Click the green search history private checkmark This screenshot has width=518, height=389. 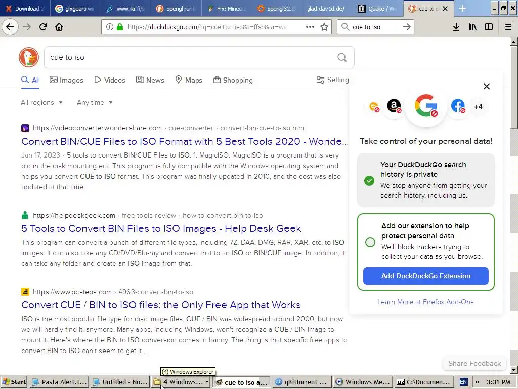tap(369, 181)
